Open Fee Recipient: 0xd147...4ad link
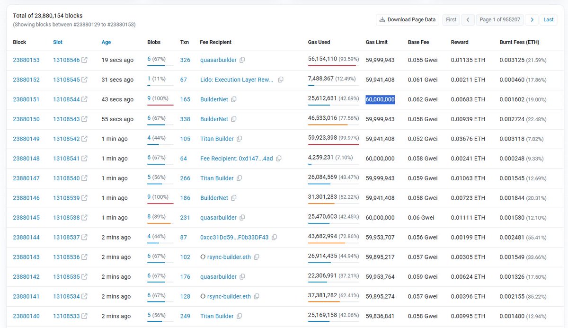The height and width of the screenshot is (328, 568). (237, 159)
